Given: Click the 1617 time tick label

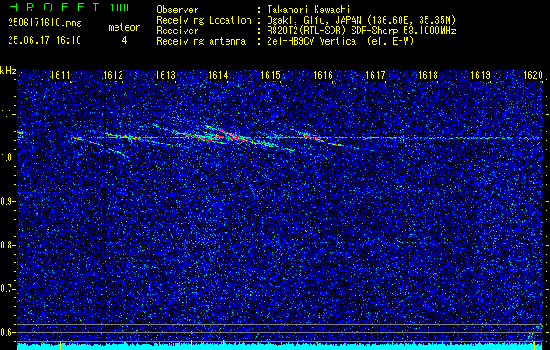Looking at the screenshot, I should 376,75.
